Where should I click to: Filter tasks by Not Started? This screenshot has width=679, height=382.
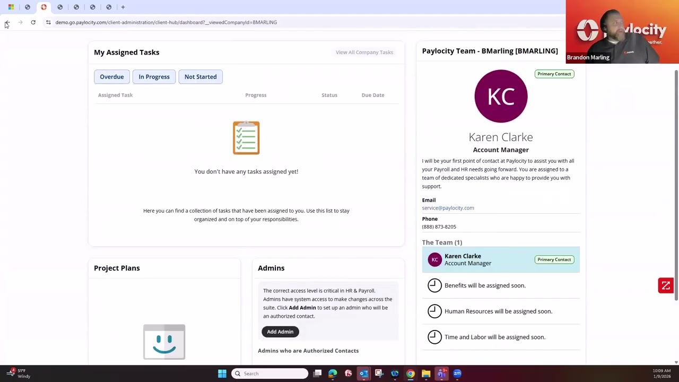tap(201, 77)
